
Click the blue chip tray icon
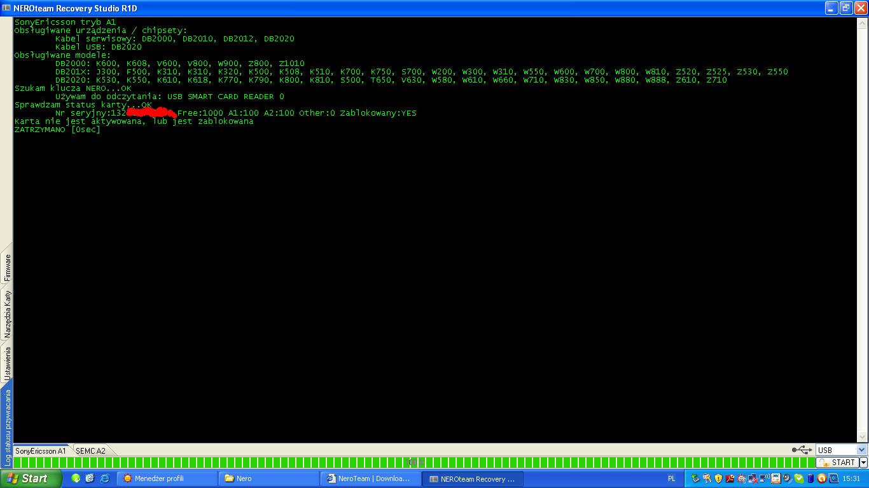coord(833,478)
